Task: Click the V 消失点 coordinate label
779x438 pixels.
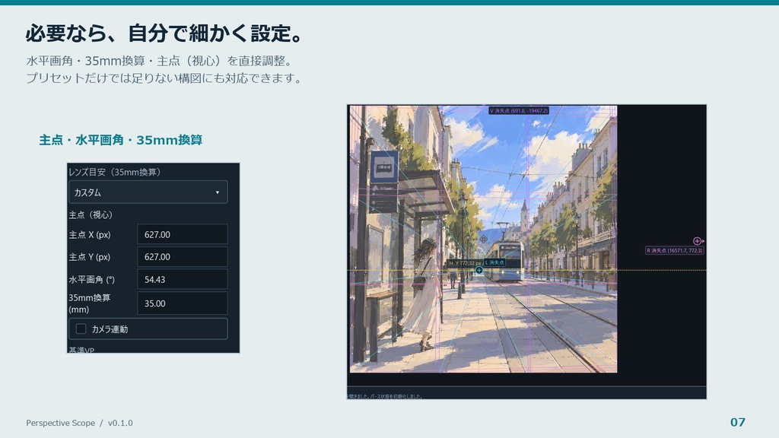Action: [519, 111]
